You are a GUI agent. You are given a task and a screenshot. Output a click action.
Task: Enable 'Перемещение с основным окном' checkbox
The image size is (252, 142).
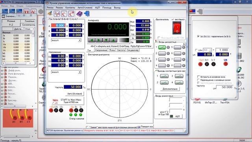198,80
